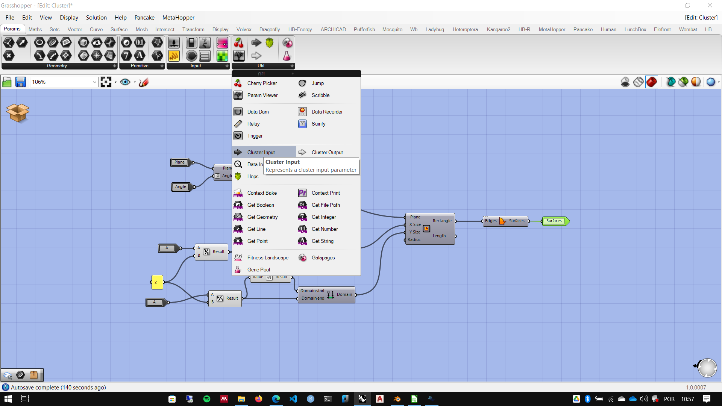Open Spotify from the taskbar
The height and width of the screenshot is (406, 722).
(207, 399)
